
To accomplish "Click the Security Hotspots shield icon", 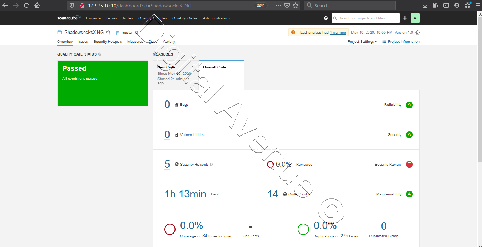I will [176, 164].
